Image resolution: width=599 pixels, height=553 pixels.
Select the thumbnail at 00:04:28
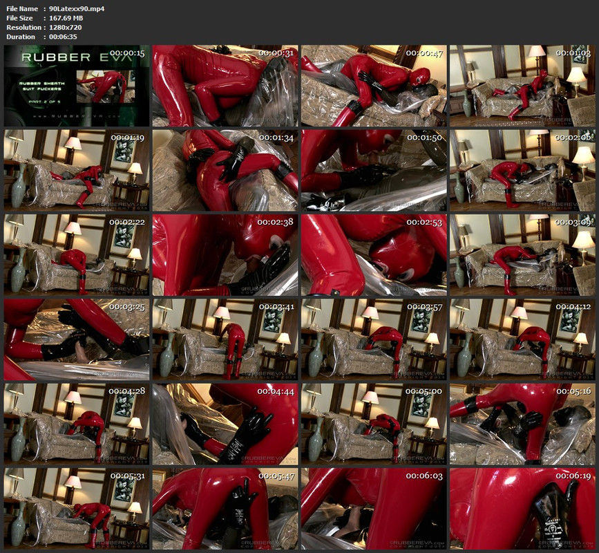[x=77, y=424]
